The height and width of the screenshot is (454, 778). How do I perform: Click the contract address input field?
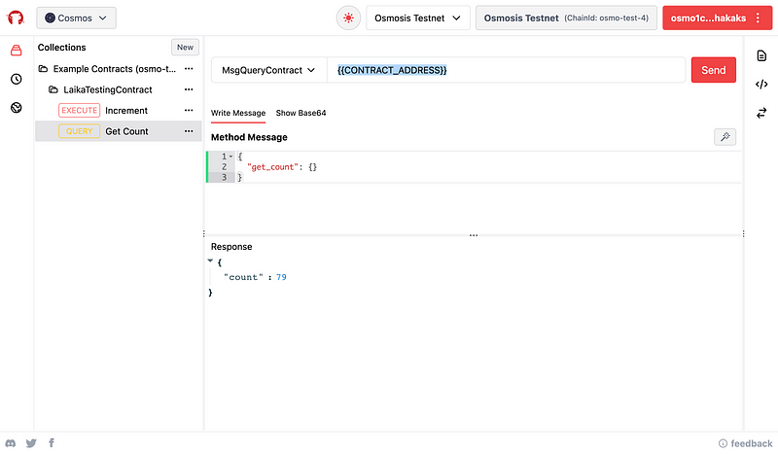[506, 70]
